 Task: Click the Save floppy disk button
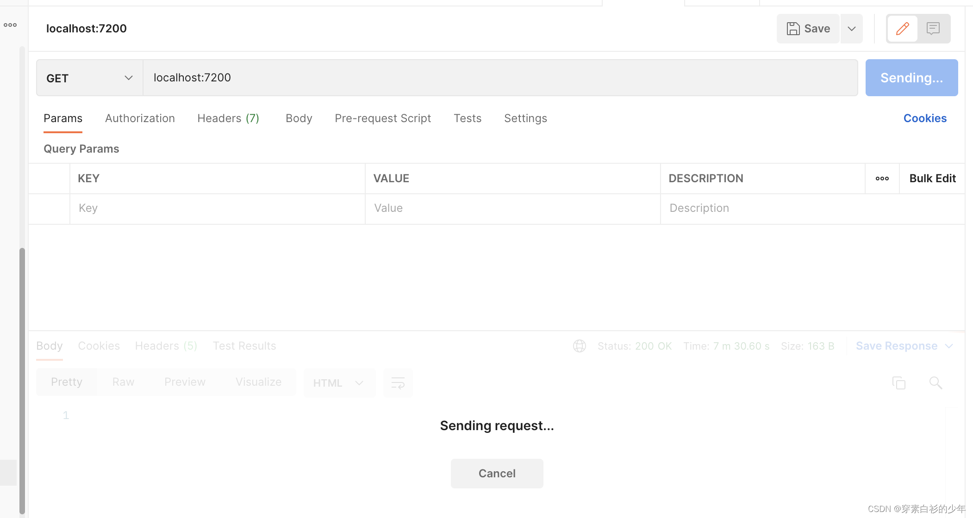coord(808,29)
